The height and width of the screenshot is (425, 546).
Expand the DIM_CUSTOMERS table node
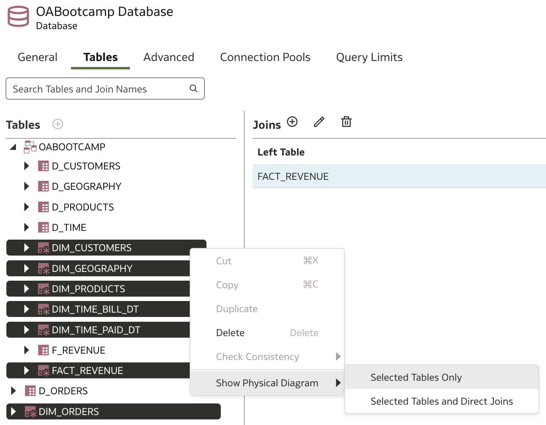(x=26, y=248)
